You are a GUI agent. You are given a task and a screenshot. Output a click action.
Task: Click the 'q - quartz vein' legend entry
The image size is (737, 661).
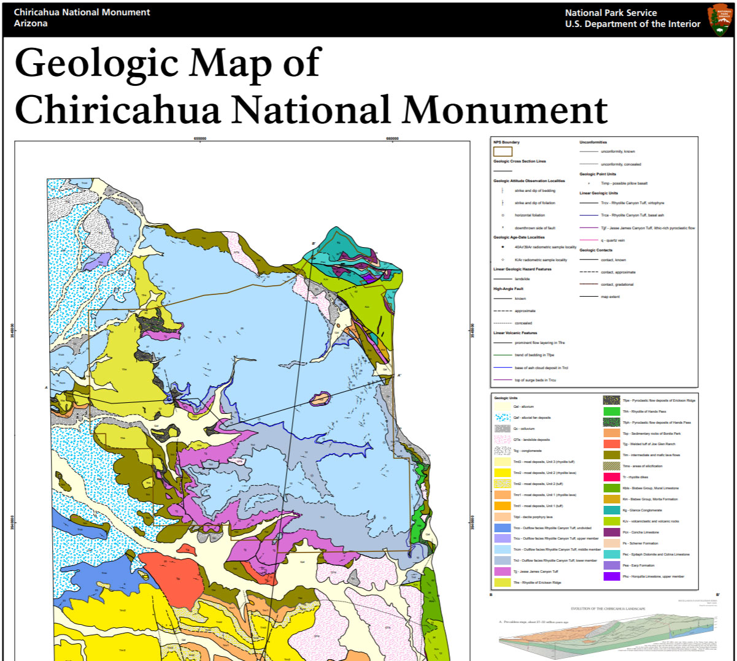tap(613, 240)
